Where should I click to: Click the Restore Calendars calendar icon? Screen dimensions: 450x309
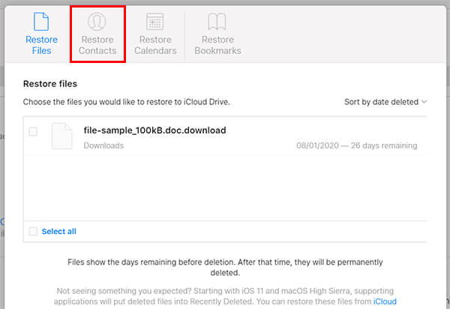(x=154, y=22)
